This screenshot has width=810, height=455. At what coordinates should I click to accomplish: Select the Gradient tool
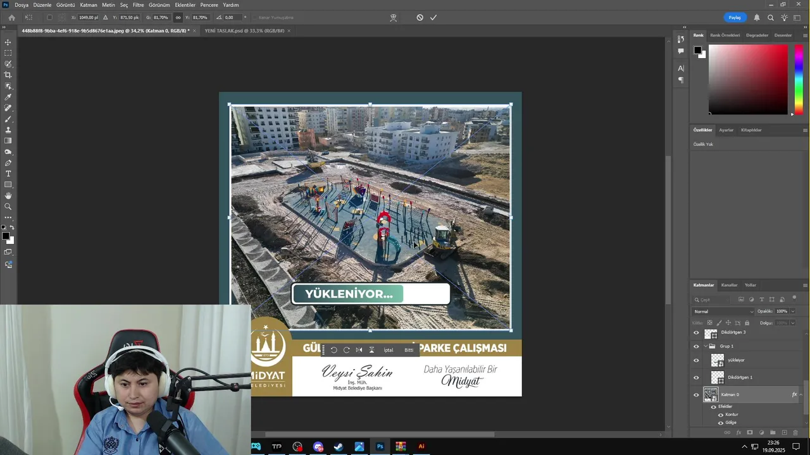coord(8,141)
